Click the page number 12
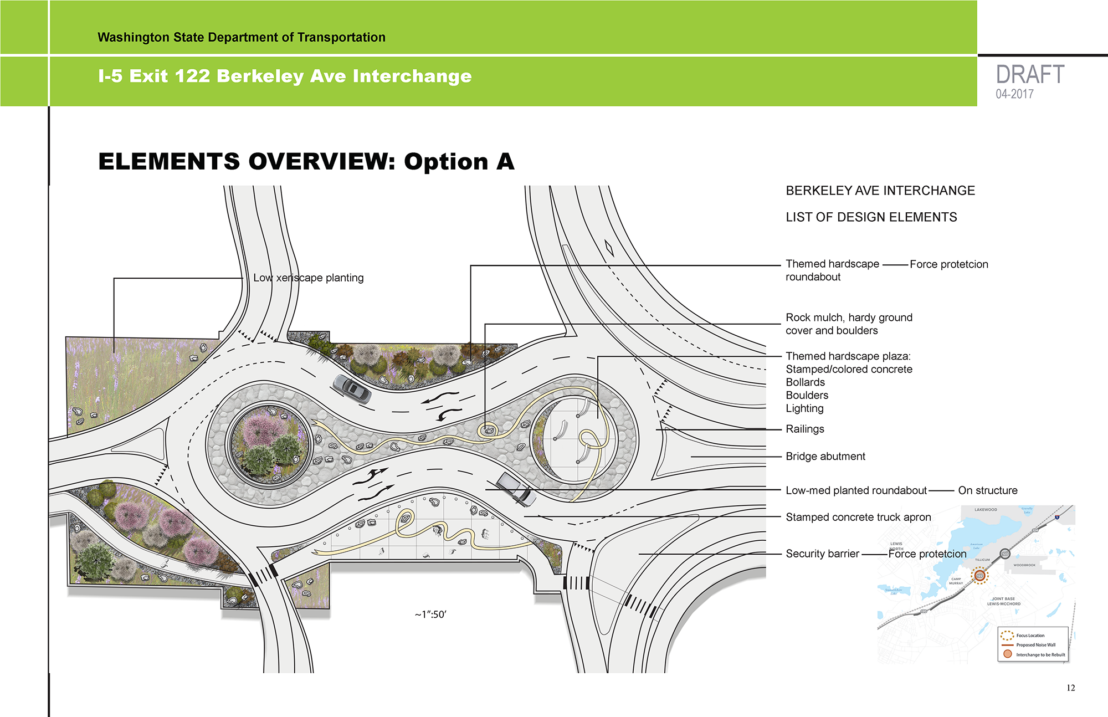 [x=1070, y=688]
